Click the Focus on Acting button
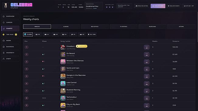The image size is (198, 111). [142, 6]
